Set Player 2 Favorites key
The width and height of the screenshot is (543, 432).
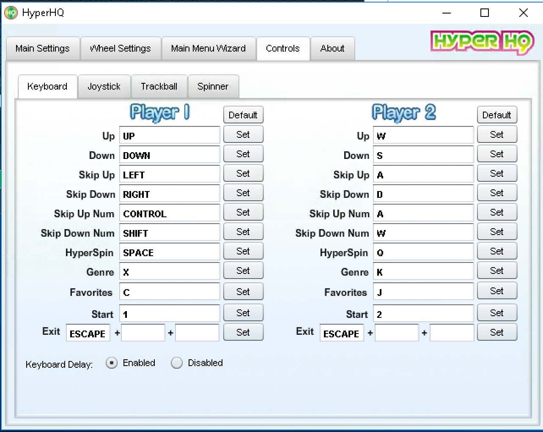click(497, 291)
